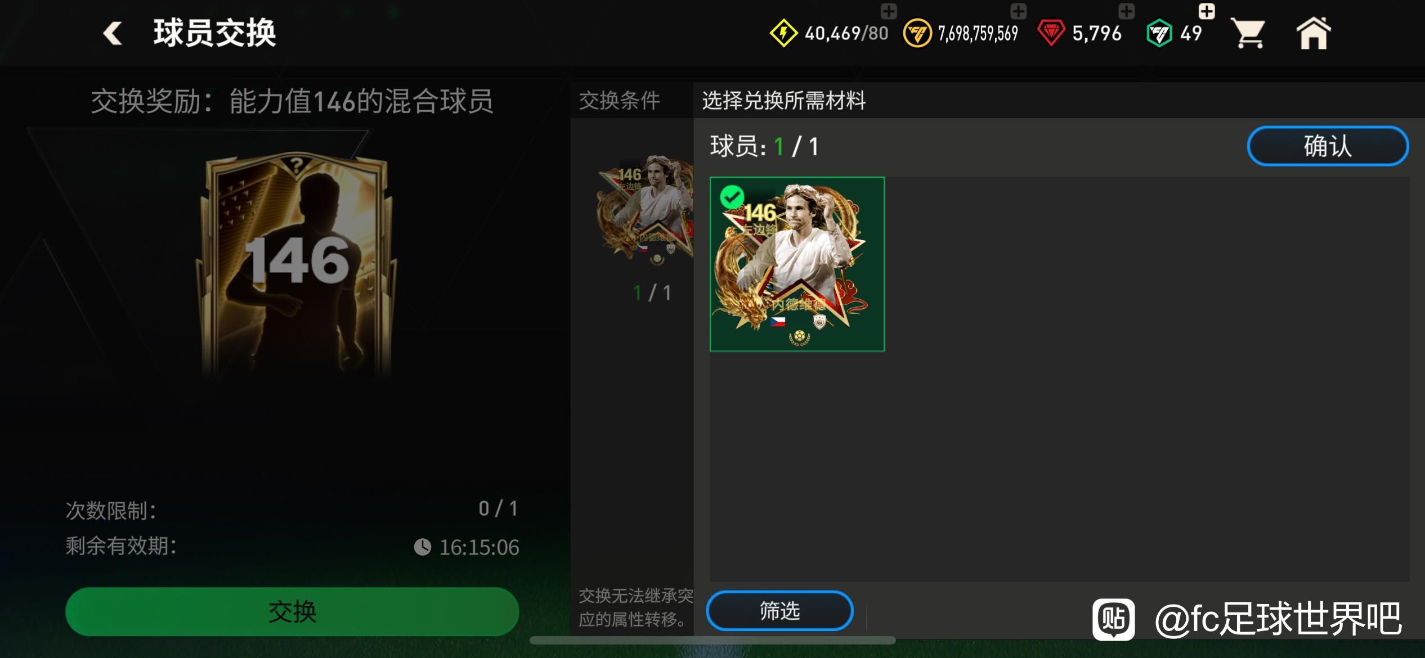Tap the yellow energy lightning icon

click(x=783, y=33)
